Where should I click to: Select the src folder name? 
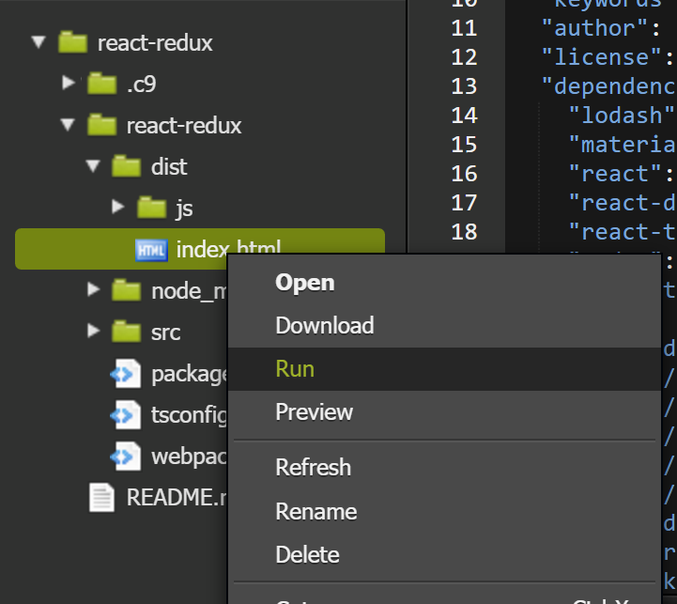coord(166,333)
